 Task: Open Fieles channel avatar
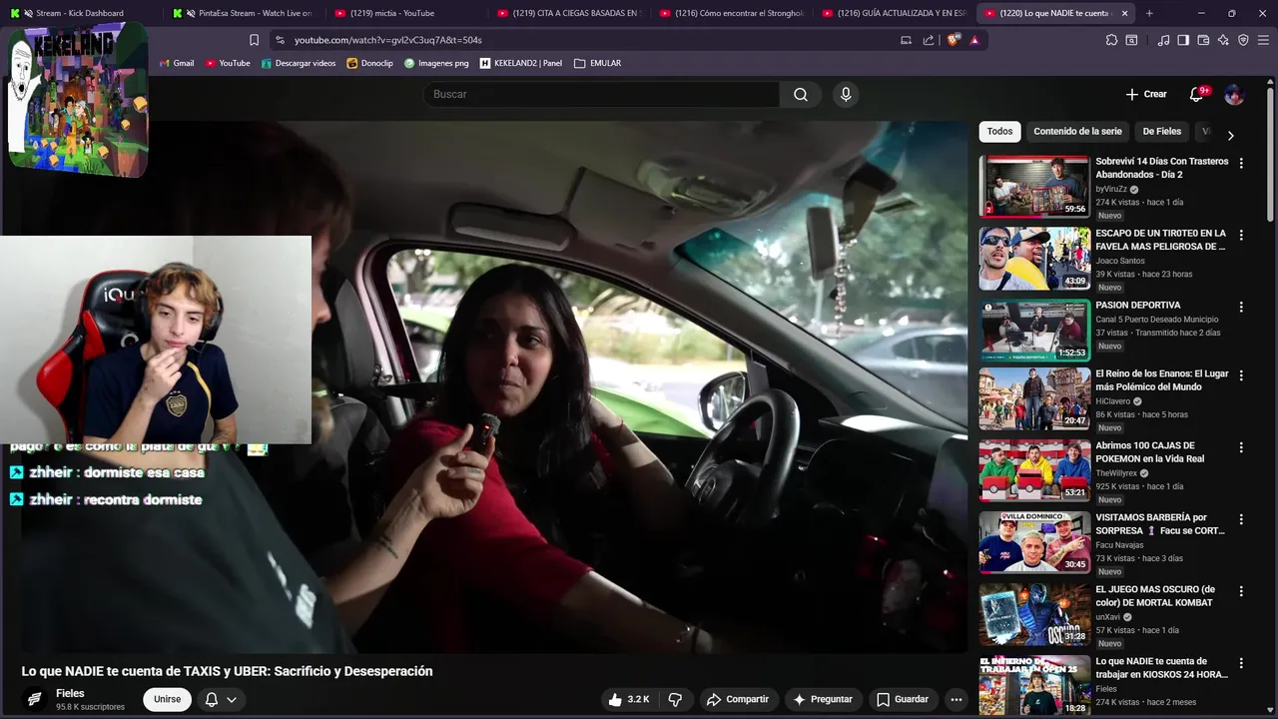tap(34, 699)
